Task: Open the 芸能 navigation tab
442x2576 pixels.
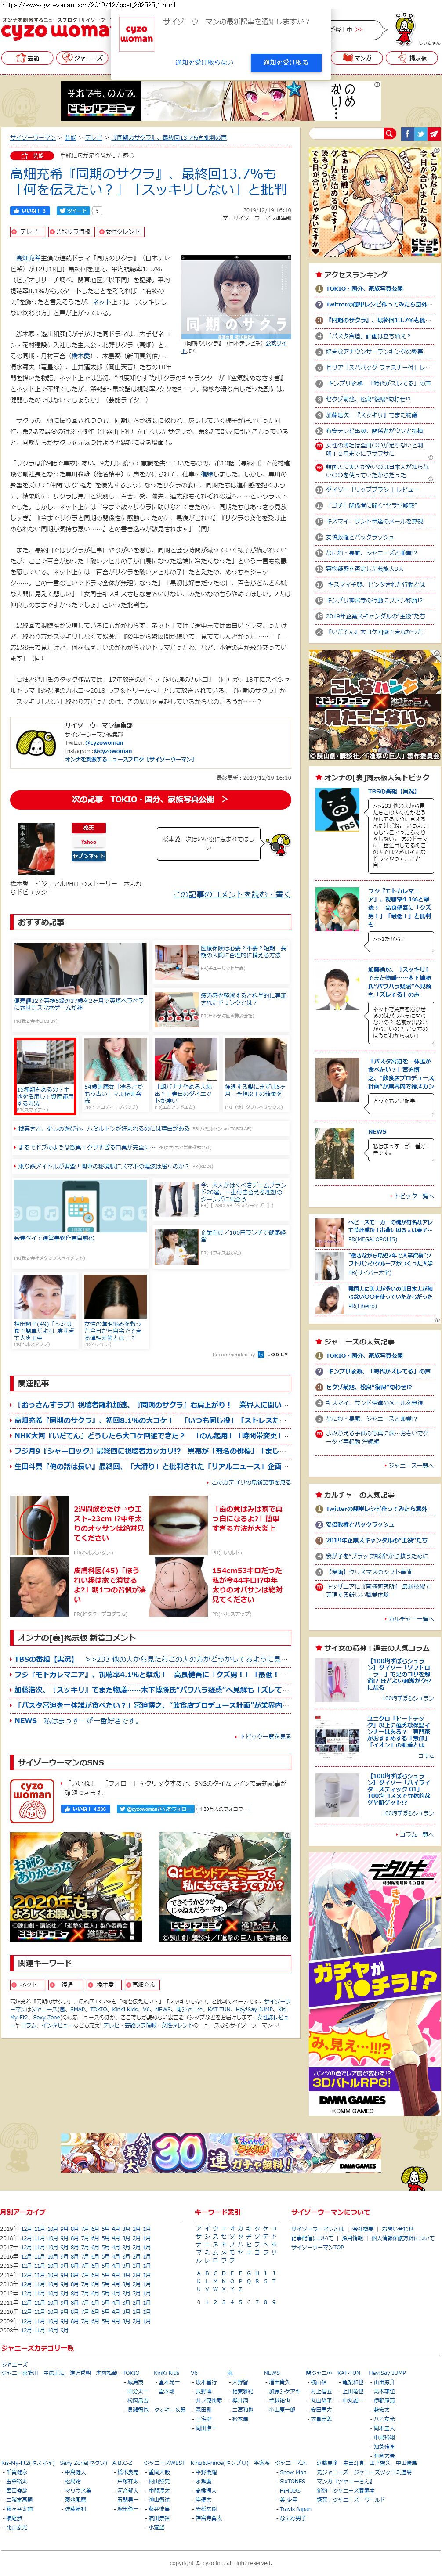Action: 27,58
